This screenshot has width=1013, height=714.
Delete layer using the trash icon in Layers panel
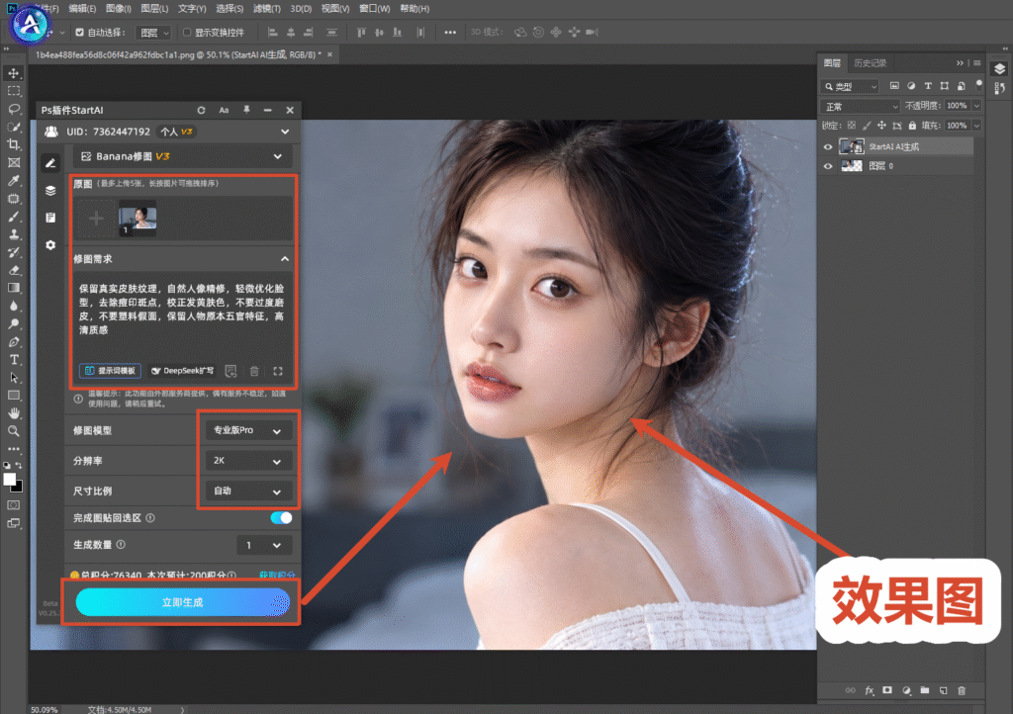pyautogui.click(x=962, y=690)
